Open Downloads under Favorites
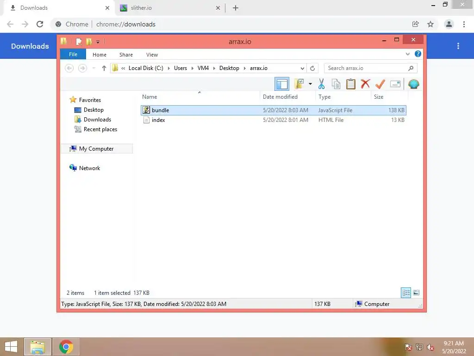 93,119
